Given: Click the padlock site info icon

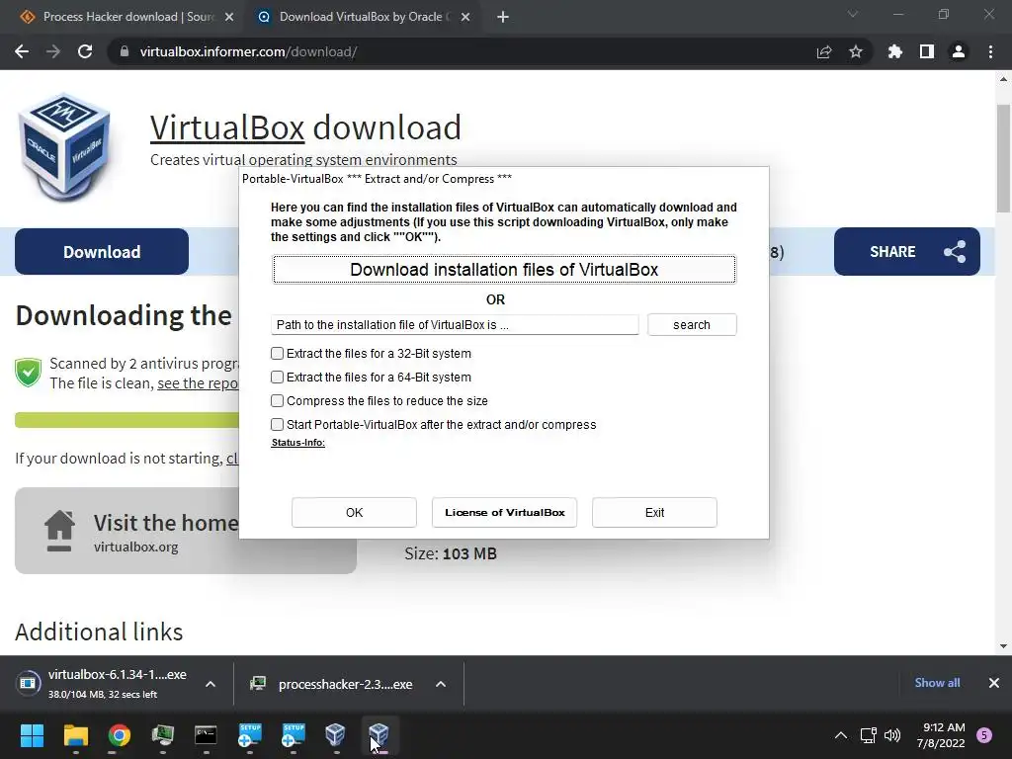Looking at the screenshot, I should coord(124,51).
